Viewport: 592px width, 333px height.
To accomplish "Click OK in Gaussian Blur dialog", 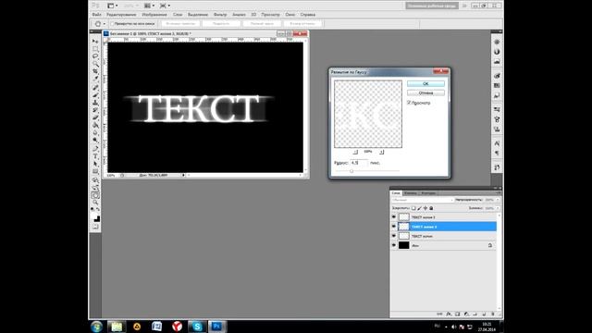I will pos(425,83).
